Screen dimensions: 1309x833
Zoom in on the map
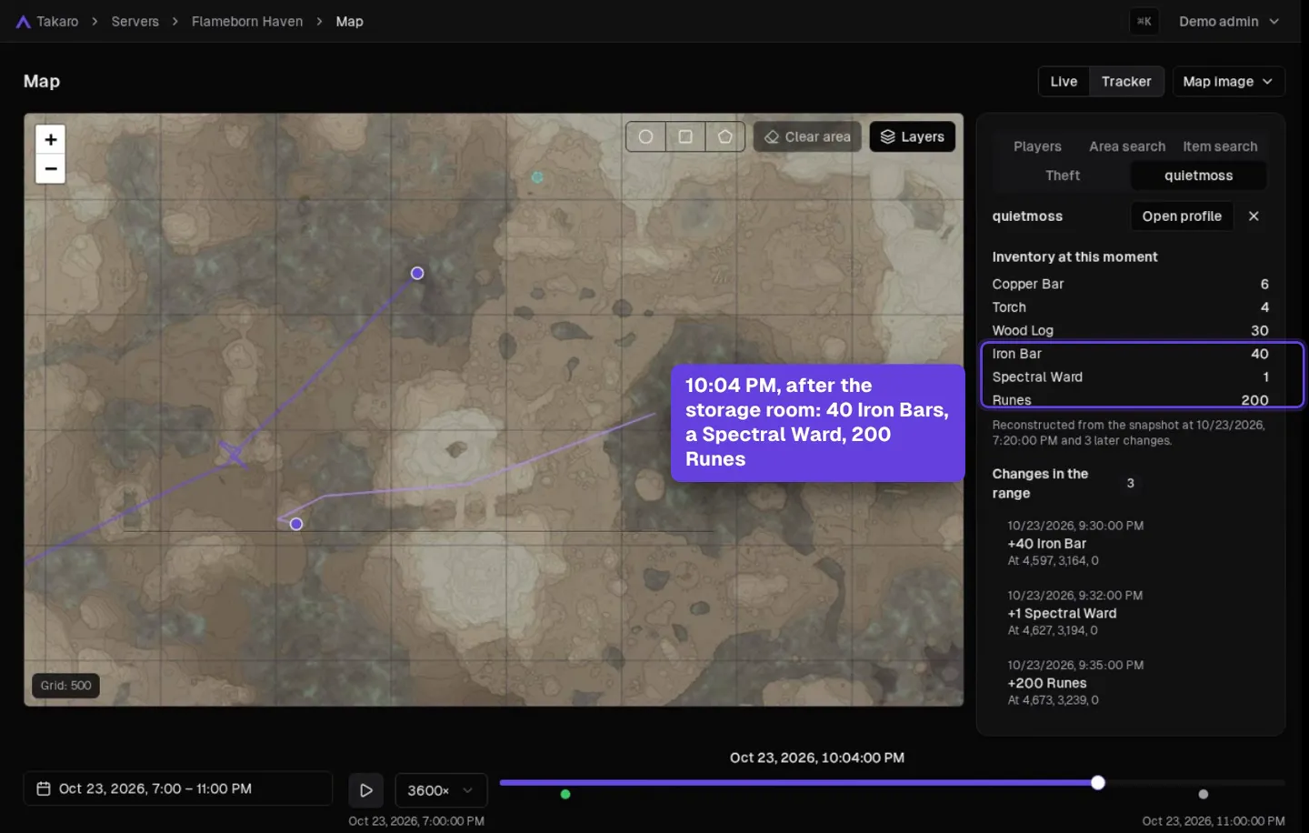51,139
